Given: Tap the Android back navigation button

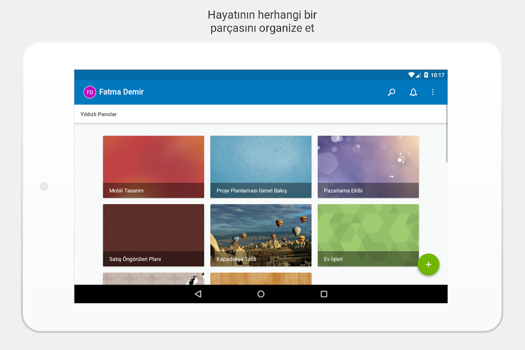Looking at the screenshot, I should coord(198,294).
